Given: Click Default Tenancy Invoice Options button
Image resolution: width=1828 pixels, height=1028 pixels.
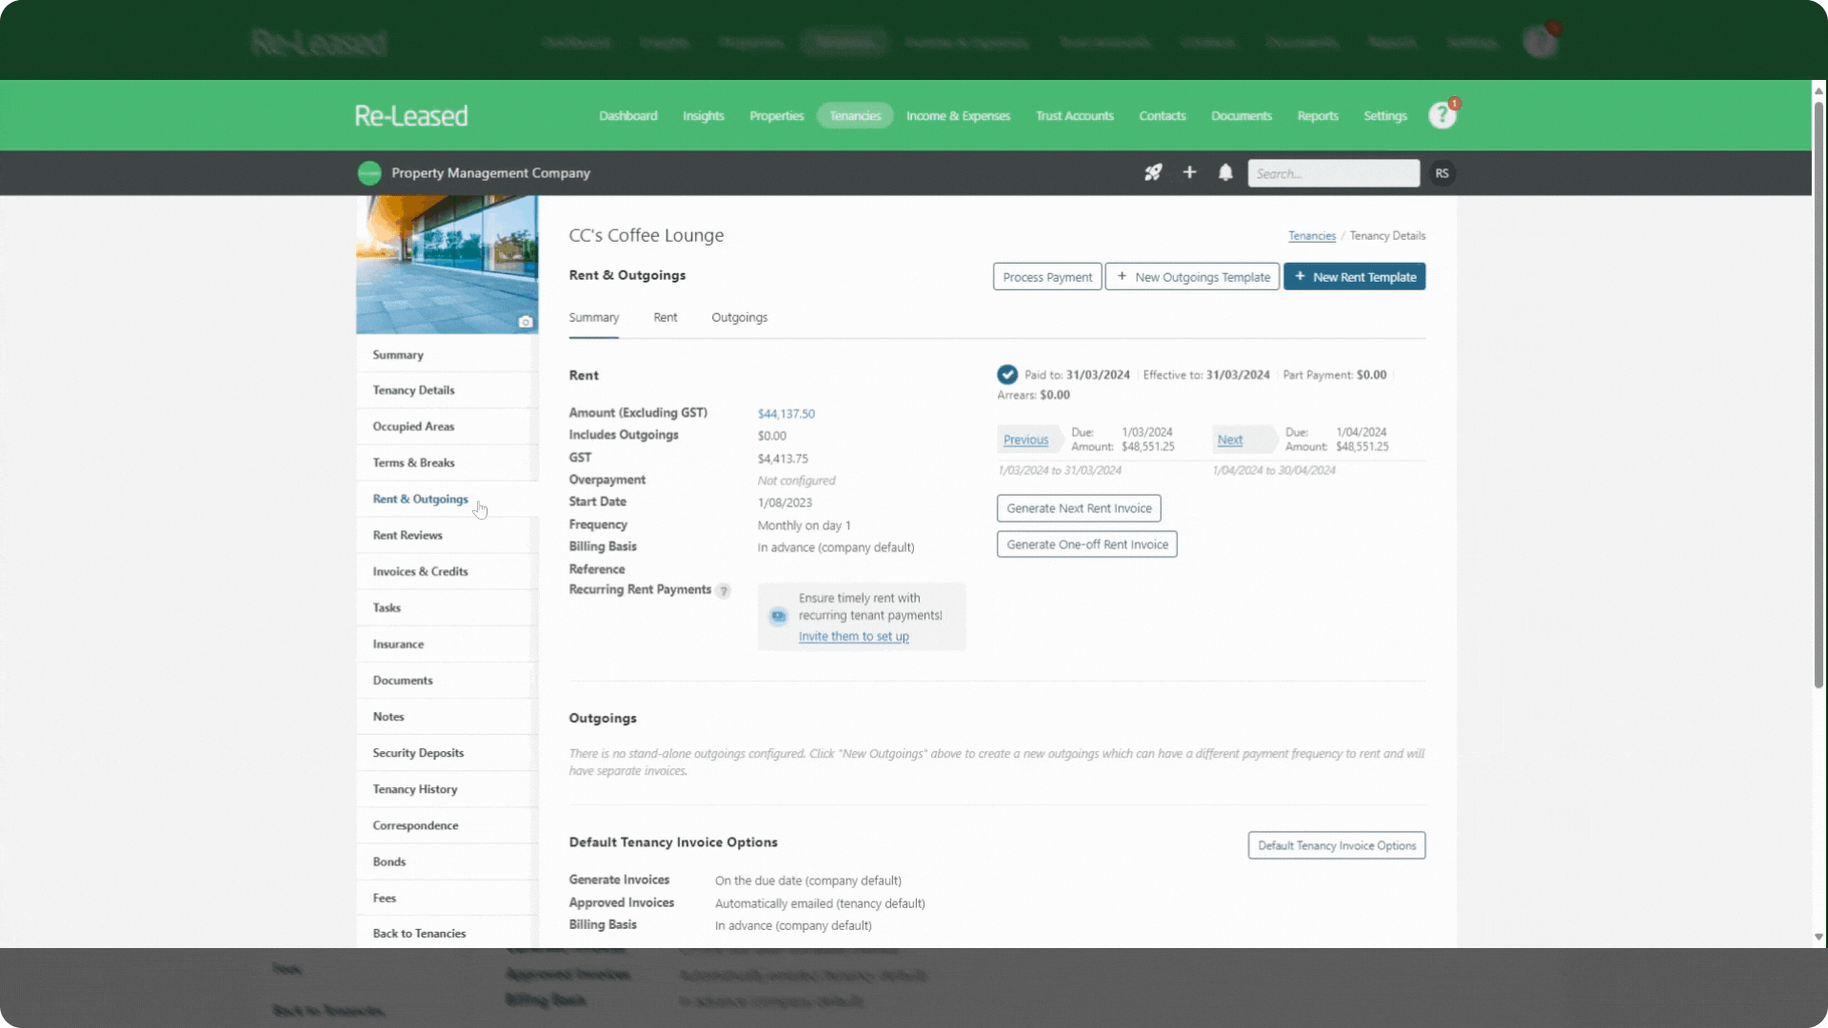Looking at the screenshot, I should [x=1337, y=845].
